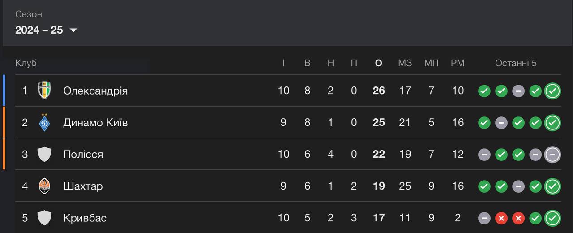This screenshot has height=233, width=573.
Task: Click Динамо Київ's gray draw icon
Action: [501, 123]
